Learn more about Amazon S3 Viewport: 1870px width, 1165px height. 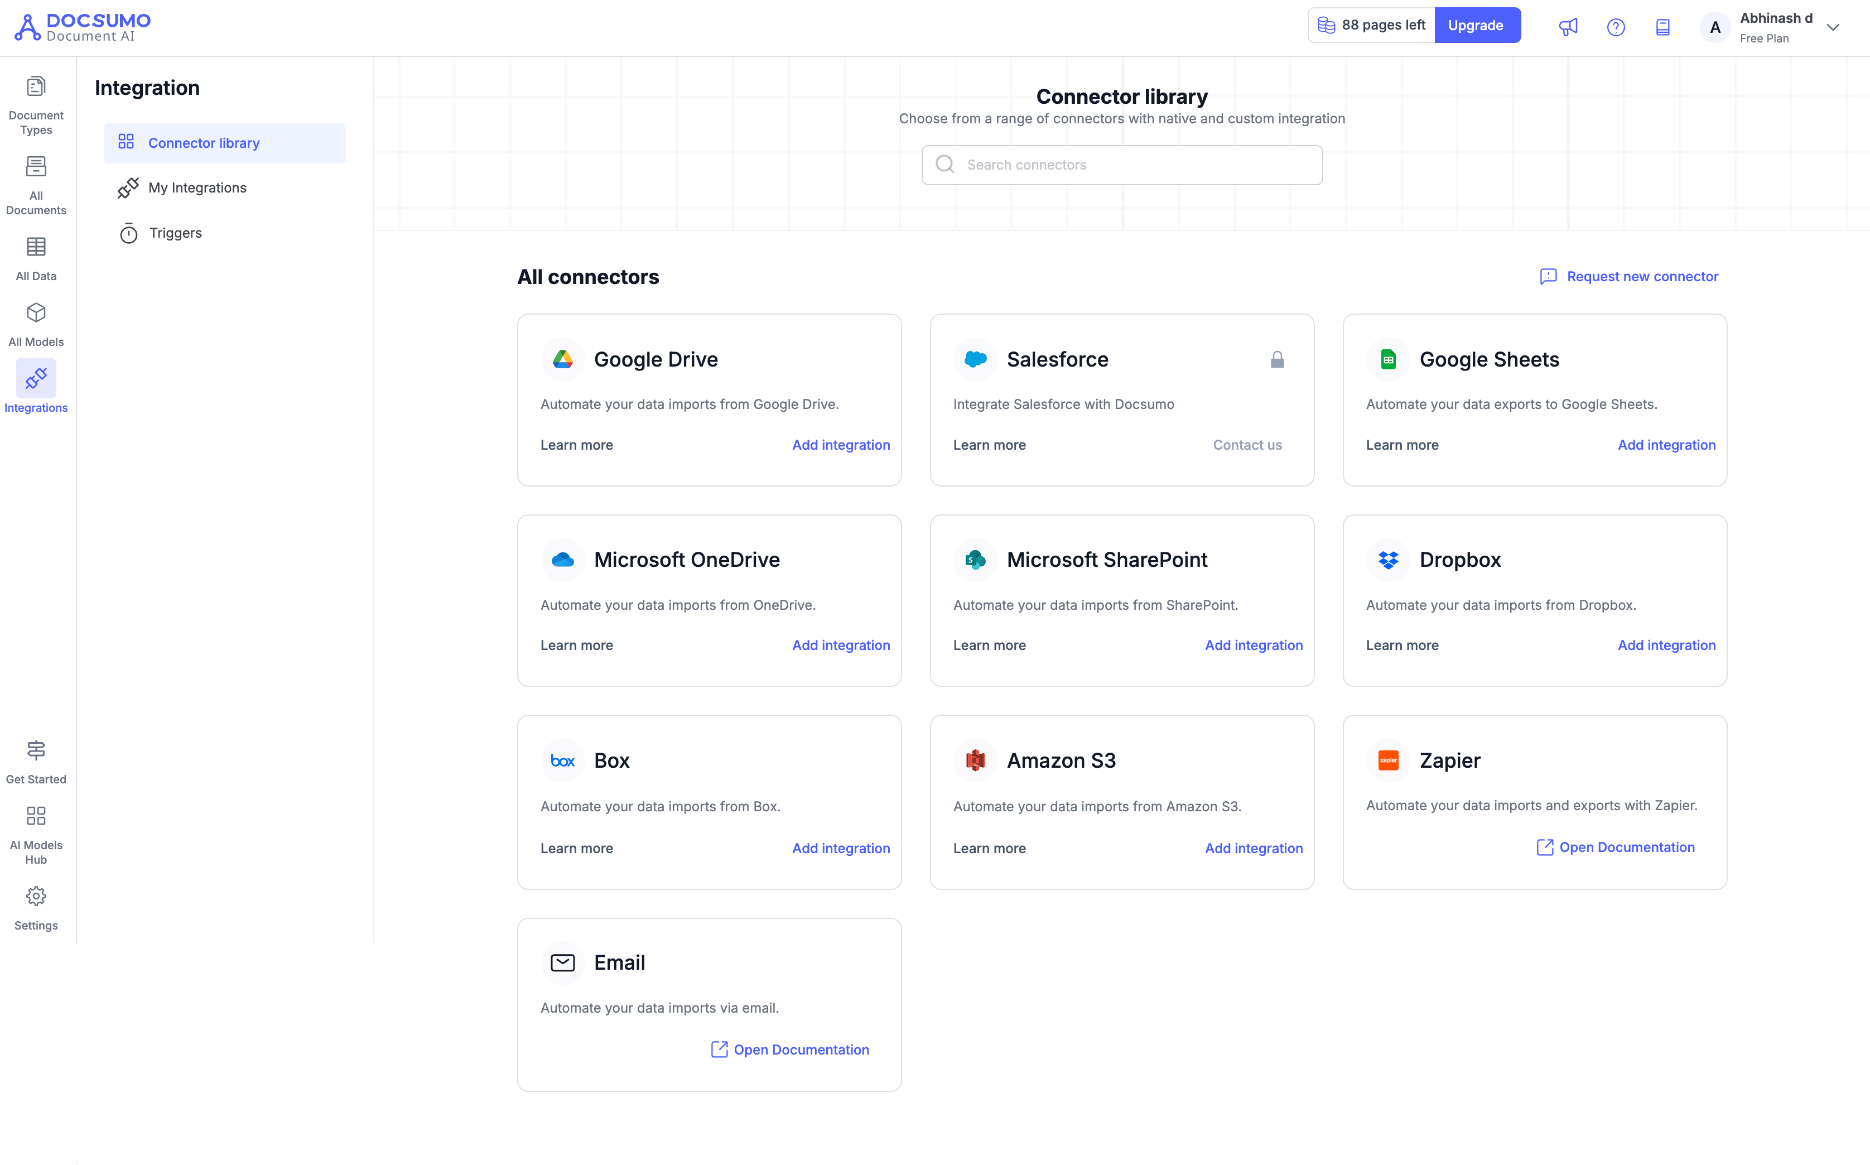coord(990,848)
